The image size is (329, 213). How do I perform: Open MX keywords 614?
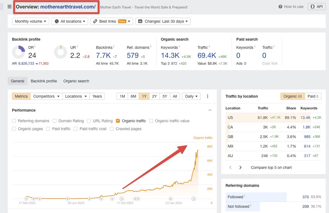(x=307, y=146)
